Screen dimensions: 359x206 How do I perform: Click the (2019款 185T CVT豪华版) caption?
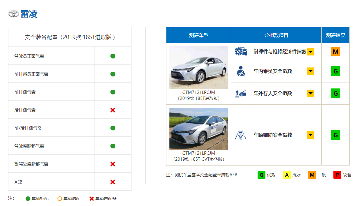tap(199, 159)
